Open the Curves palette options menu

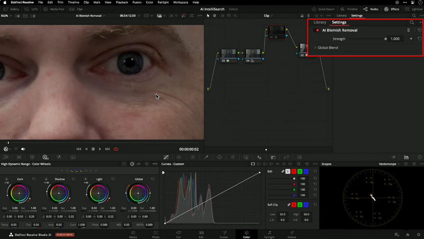pyautogui.click(x=315, y=164)
